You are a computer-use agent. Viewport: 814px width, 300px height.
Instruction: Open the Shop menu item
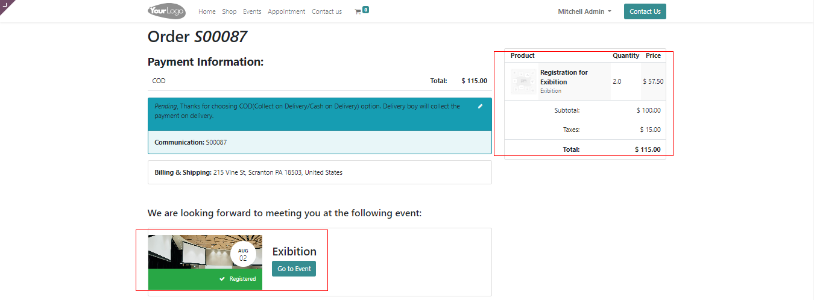point(229,11)
